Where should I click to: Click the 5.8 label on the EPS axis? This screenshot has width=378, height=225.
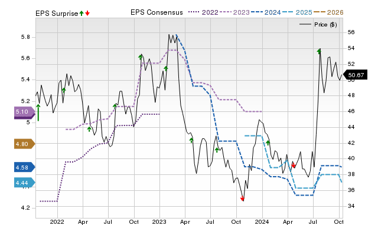click(25, 37)
